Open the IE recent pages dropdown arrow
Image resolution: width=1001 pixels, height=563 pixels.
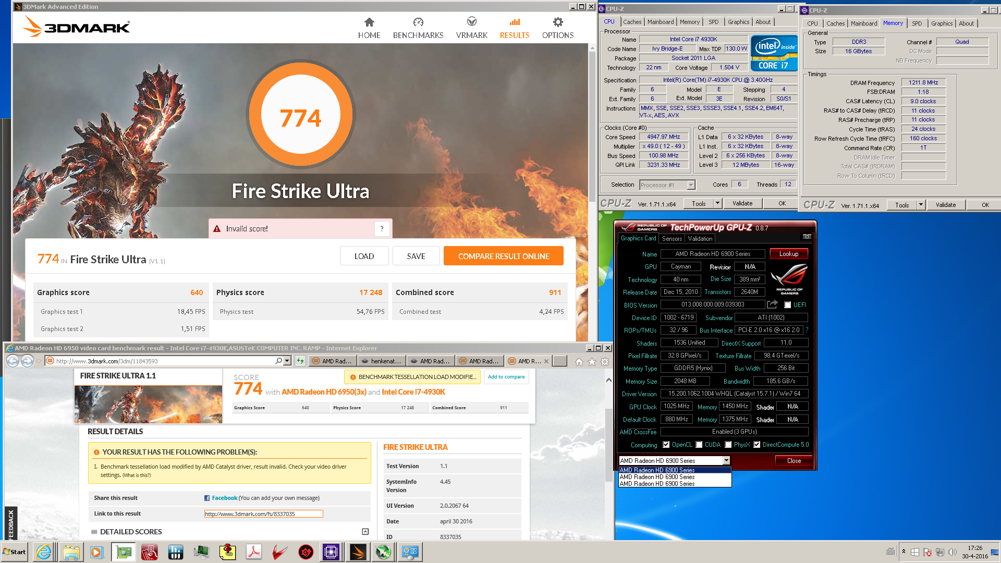pyautogui.click(x=39, y=361)
